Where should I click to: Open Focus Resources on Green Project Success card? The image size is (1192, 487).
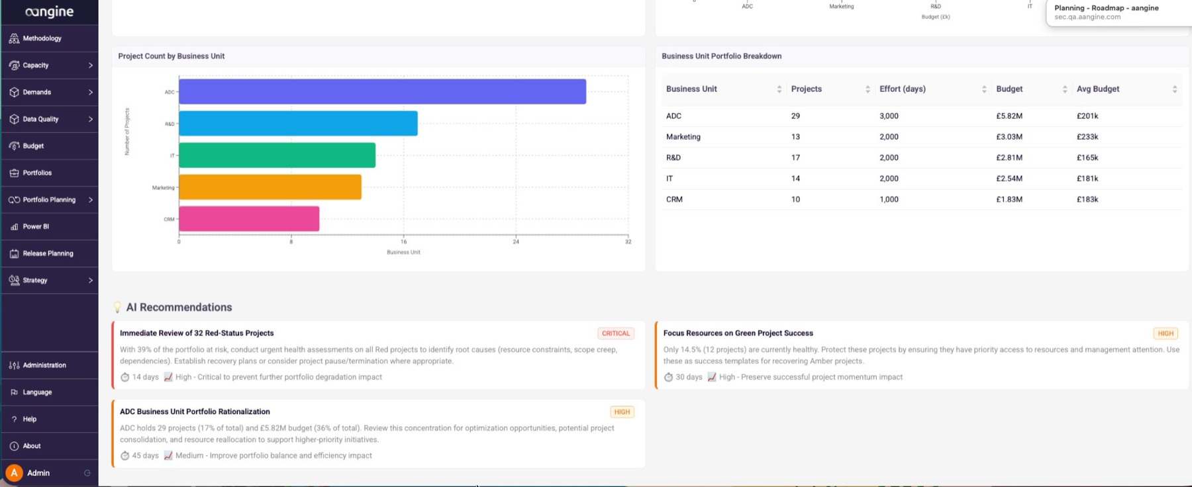pos(922,355)
